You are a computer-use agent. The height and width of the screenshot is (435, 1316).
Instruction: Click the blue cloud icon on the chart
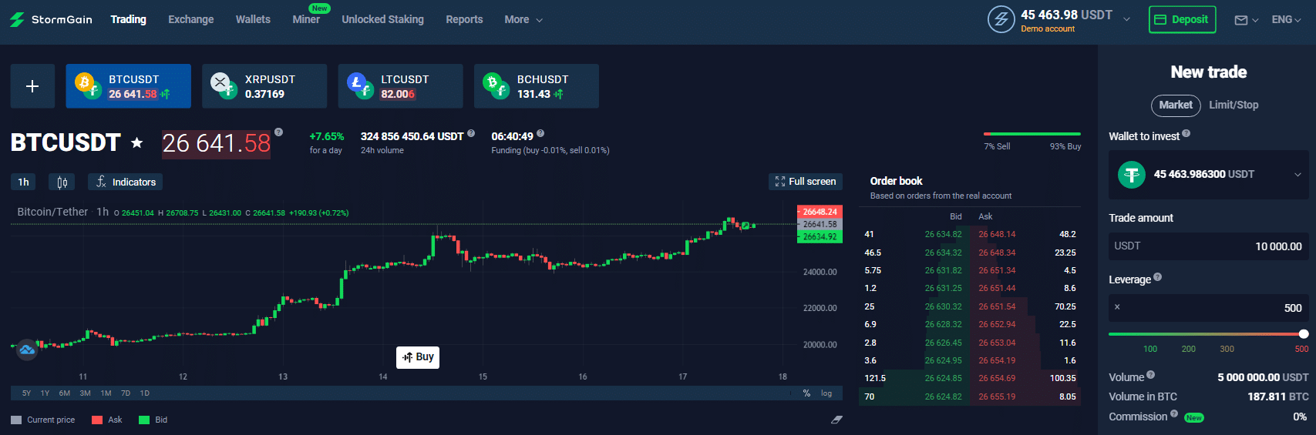pyautogui.click(x=27, y=350)
